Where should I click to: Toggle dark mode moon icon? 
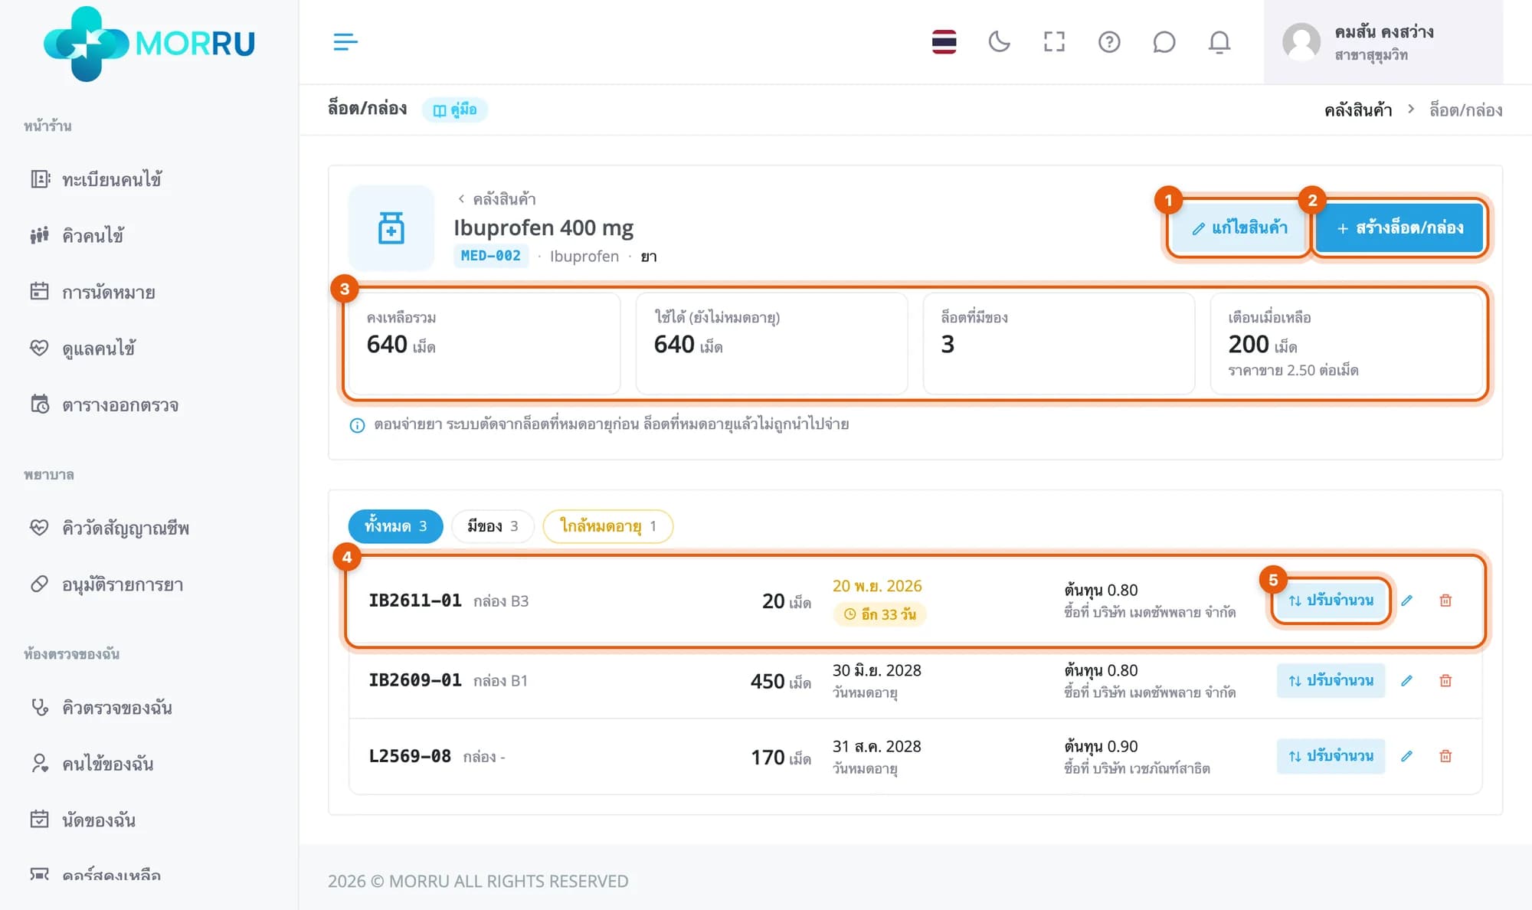click(x=999, y=41)
